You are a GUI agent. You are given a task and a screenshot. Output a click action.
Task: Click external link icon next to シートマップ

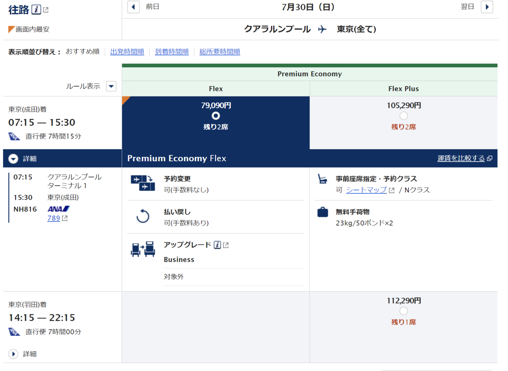pos(392,190)
